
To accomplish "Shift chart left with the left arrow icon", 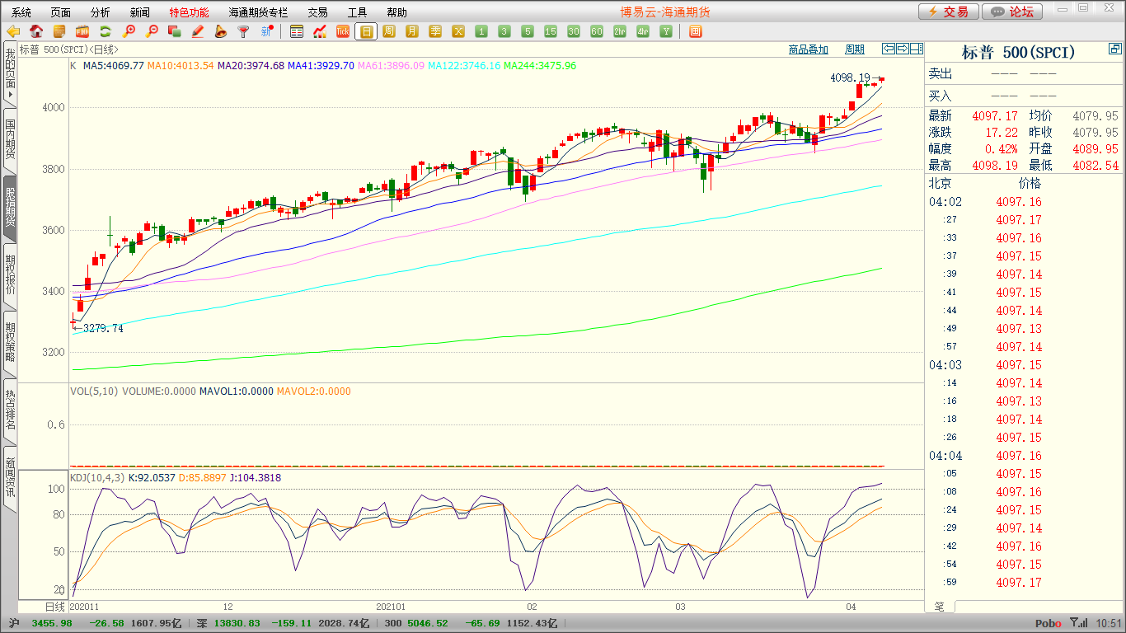I will pos(889,49).
